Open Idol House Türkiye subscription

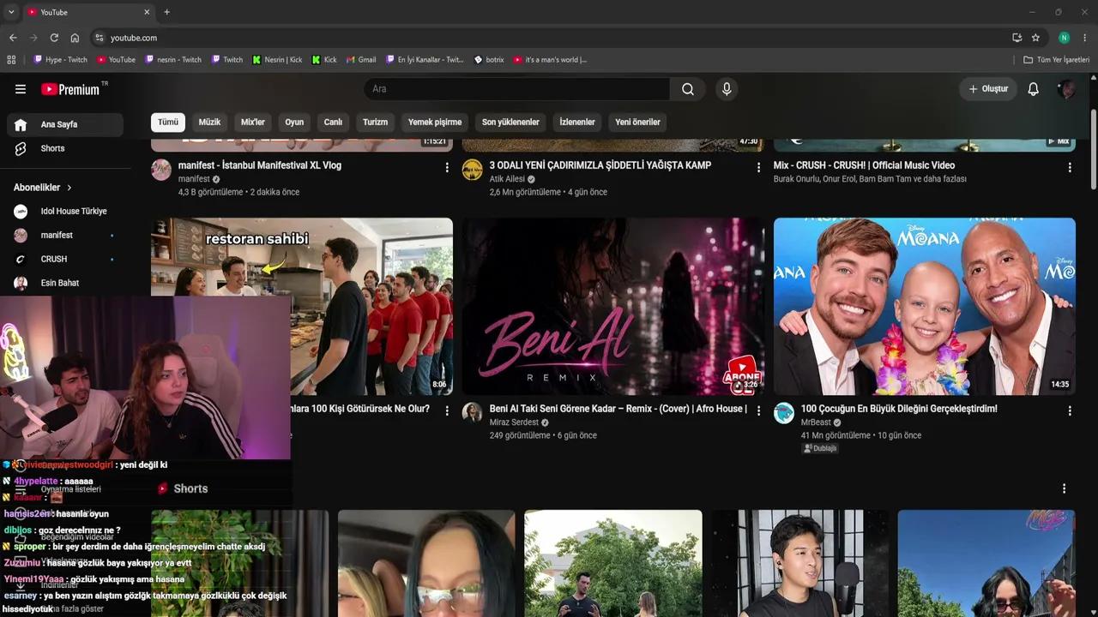(x=65, y=211)
